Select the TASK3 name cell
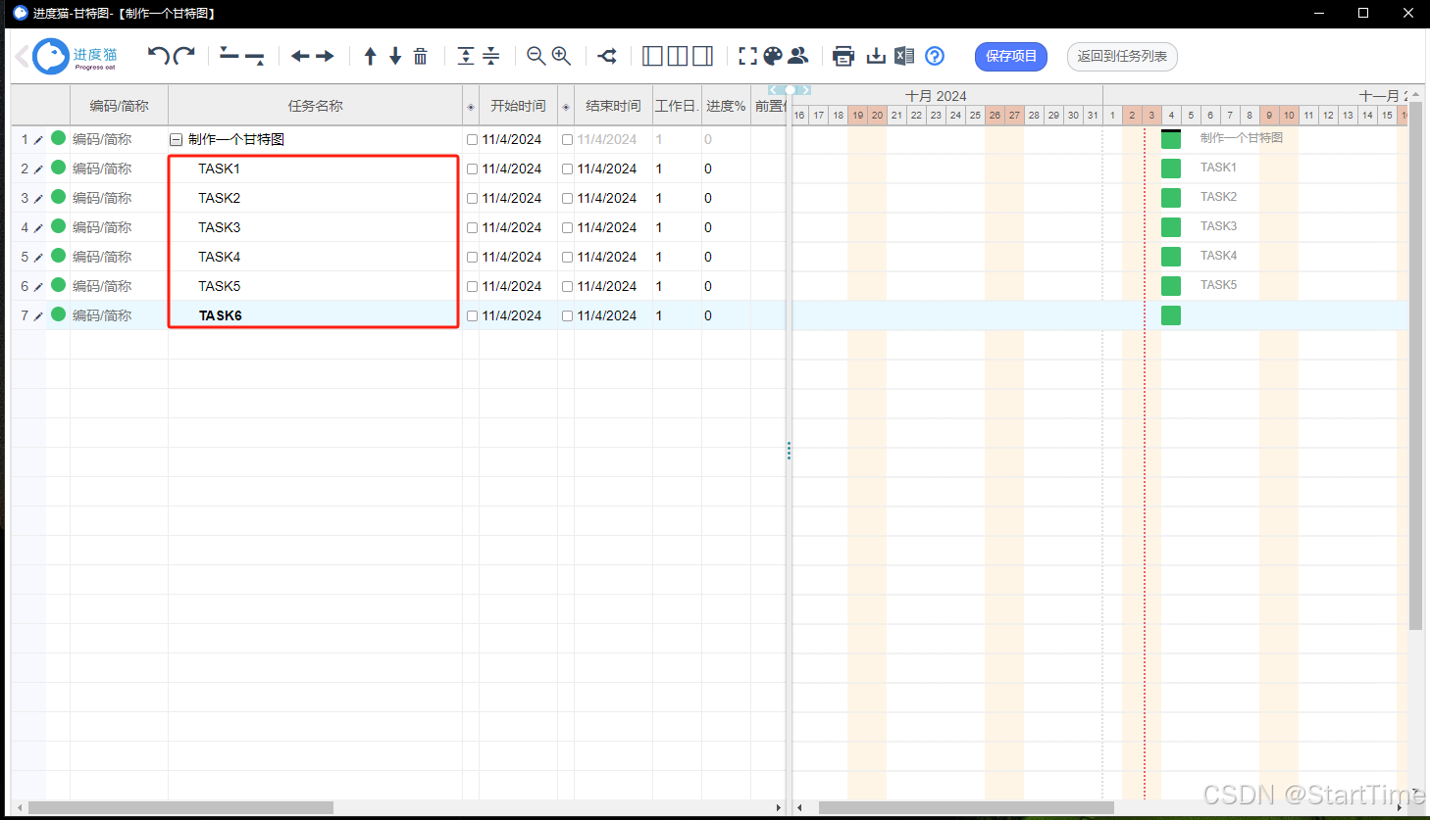Image resolution: width=1430 pixels, height=820 pixels. tap(315, 227)
